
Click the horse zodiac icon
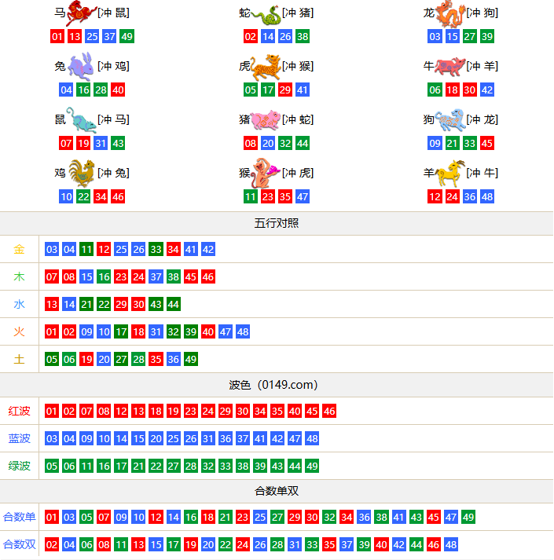82,13
